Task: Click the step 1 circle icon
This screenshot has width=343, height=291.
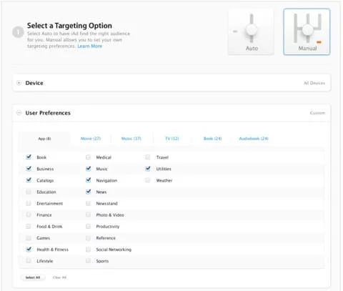Action: coord(18,32)
